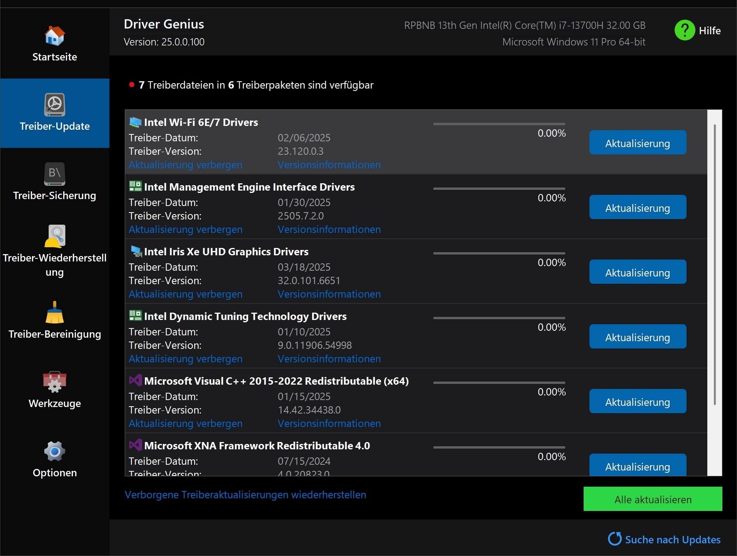Image resolution: width=737 pixels, height=556 pixels.
Task: Open the Werkzeuge toolbox icon
Action: click(55, 382)
